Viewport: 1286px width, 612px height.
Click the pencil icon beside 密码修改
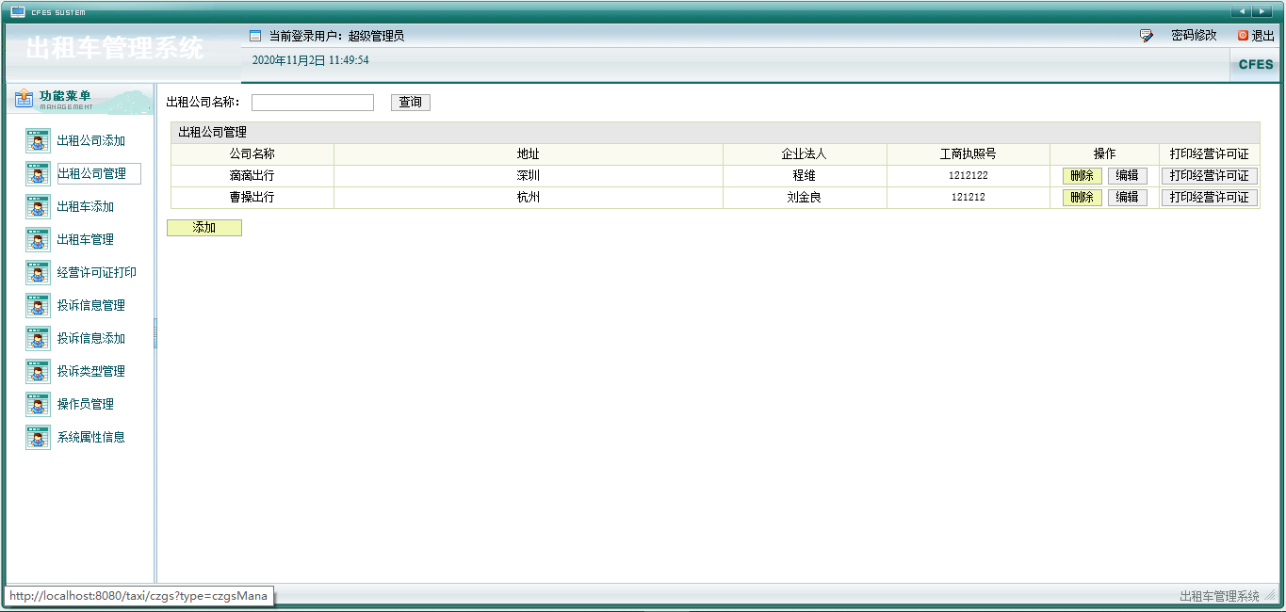pos(1147,35)
